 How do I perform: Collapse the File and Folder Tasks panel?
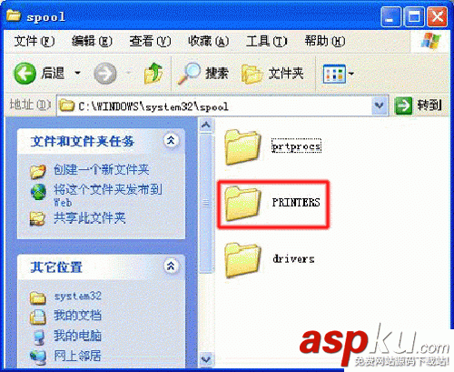click(x=171, y=140)
